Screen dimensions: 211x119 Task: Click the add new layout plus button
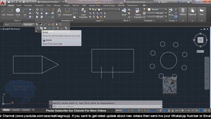[33, 110]
